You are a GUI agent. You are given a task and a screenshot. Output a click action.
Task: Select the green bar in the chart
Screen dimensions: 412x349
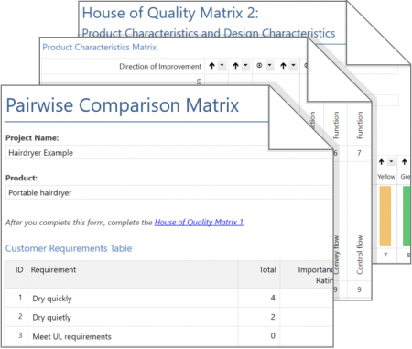(x=407, y=216)
